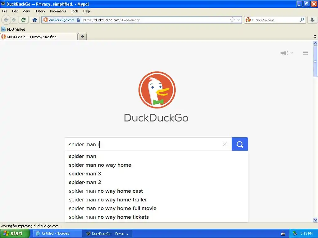
Task: Click the tab groups grid icon
Action: pos(315,37)
